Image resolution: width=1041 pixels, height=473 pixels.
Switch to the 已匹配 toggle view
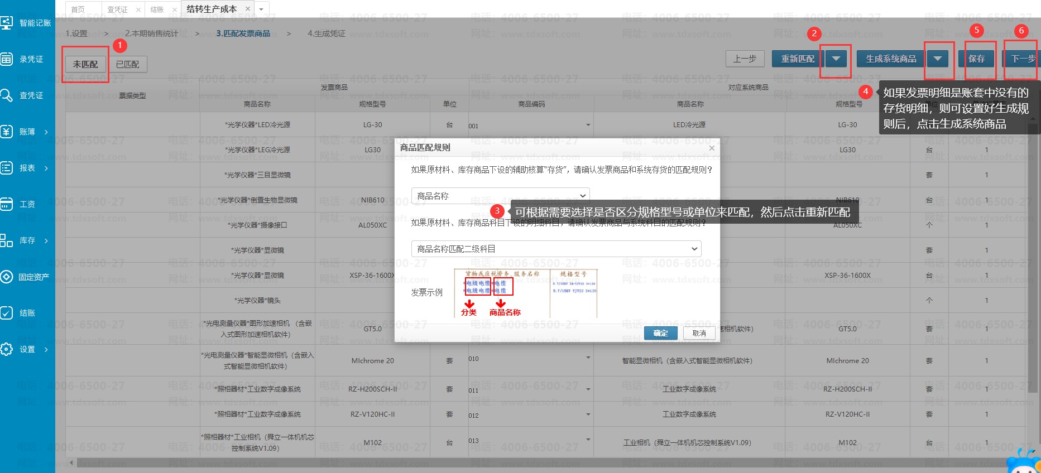128,65
